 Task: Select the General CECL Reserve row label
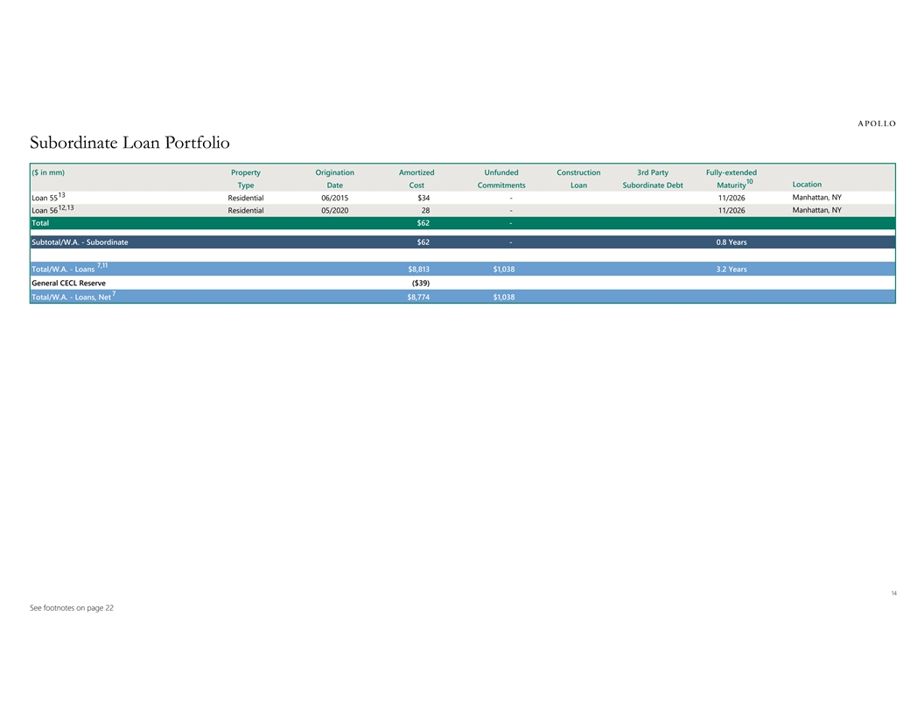[68, 283]
